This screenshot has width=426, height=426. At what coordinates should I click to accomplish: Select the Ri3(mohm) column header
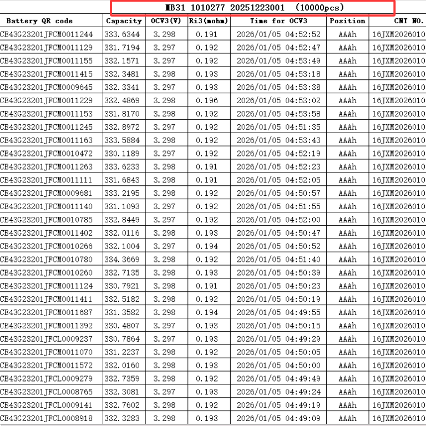click(209, 21)
